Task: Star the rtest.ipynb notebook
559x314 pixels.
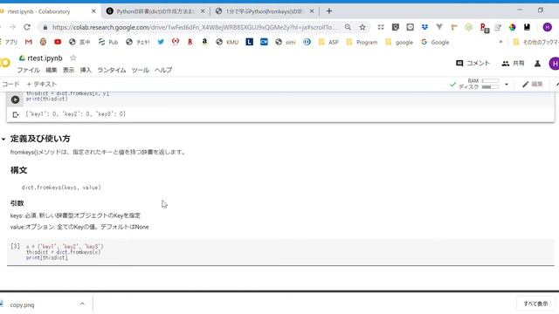Action: [x=73, y=58]
